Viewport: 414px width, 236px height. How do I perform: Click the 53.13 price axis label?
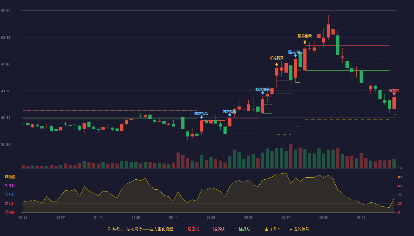(6, 37)
